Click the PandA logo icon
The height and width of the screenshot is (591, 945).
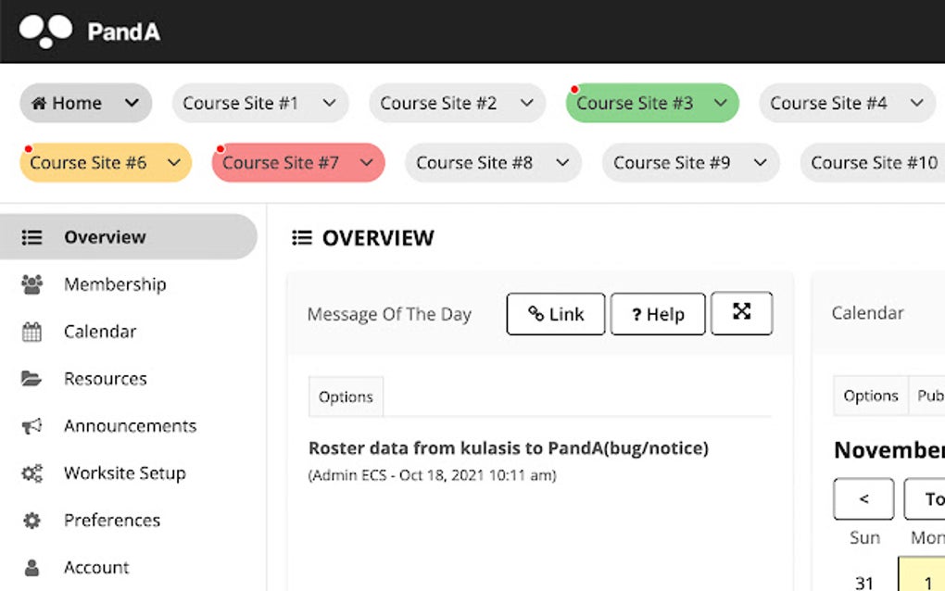[x=45, y=31]
